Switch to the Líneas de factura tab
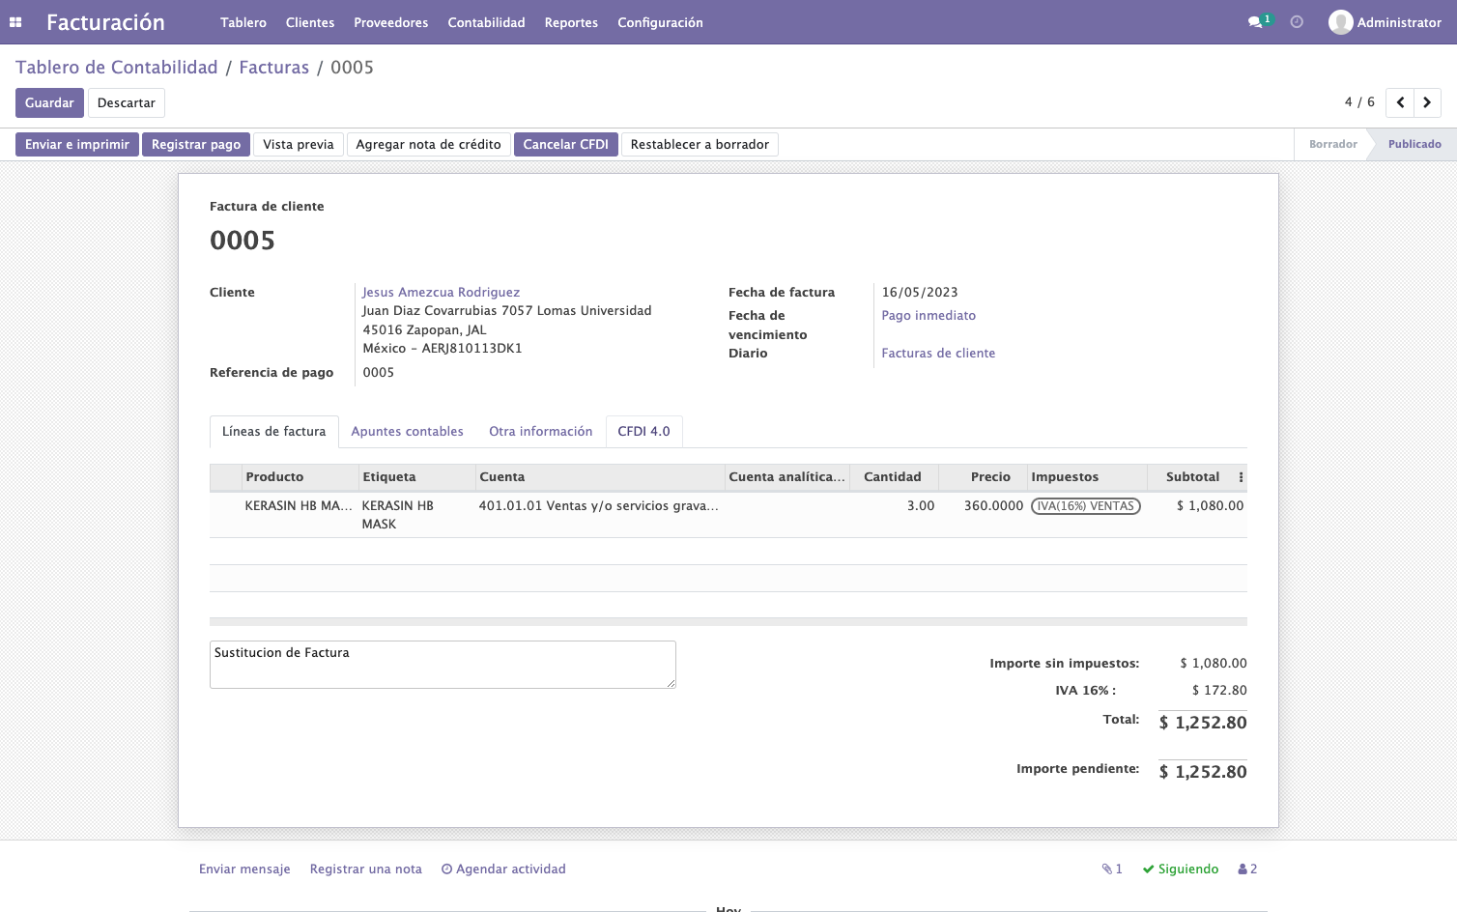Screen dimensions: 1457x912 tap(274, 432)
